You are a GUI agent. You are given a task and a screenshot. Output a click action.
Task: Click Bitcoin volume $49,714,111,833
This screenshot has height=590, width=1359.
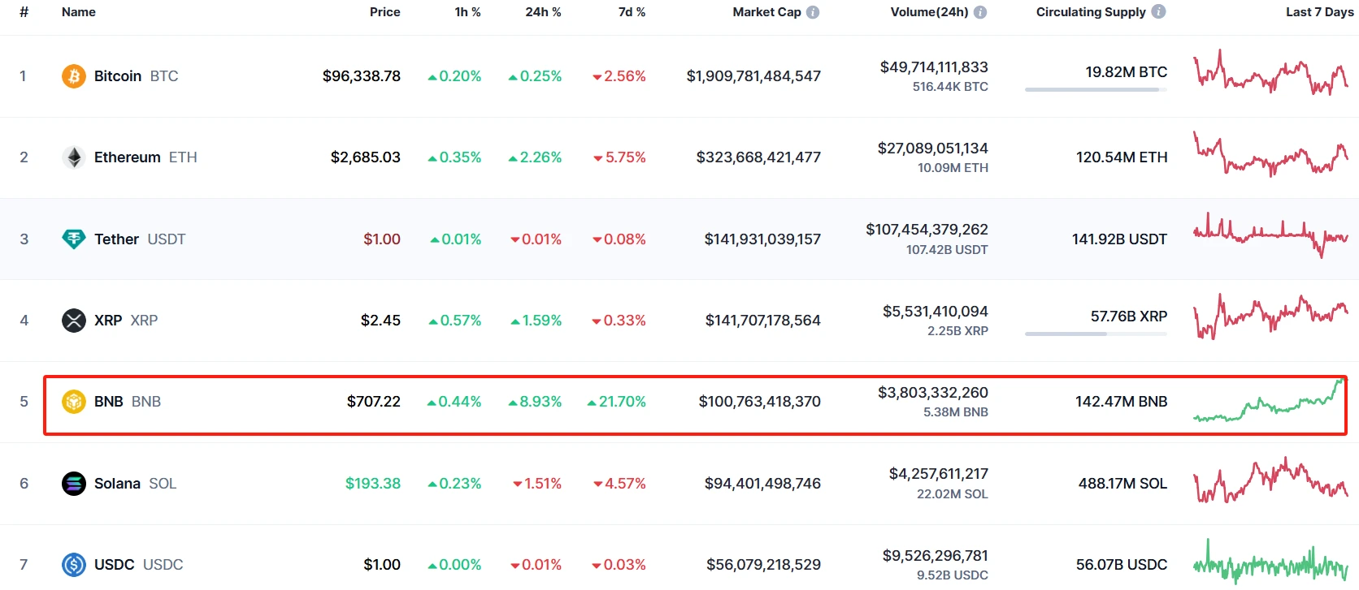click(934, 67)
